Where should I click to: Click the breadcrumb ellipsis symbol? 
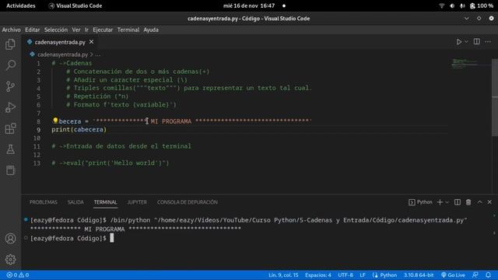(98, 54)
